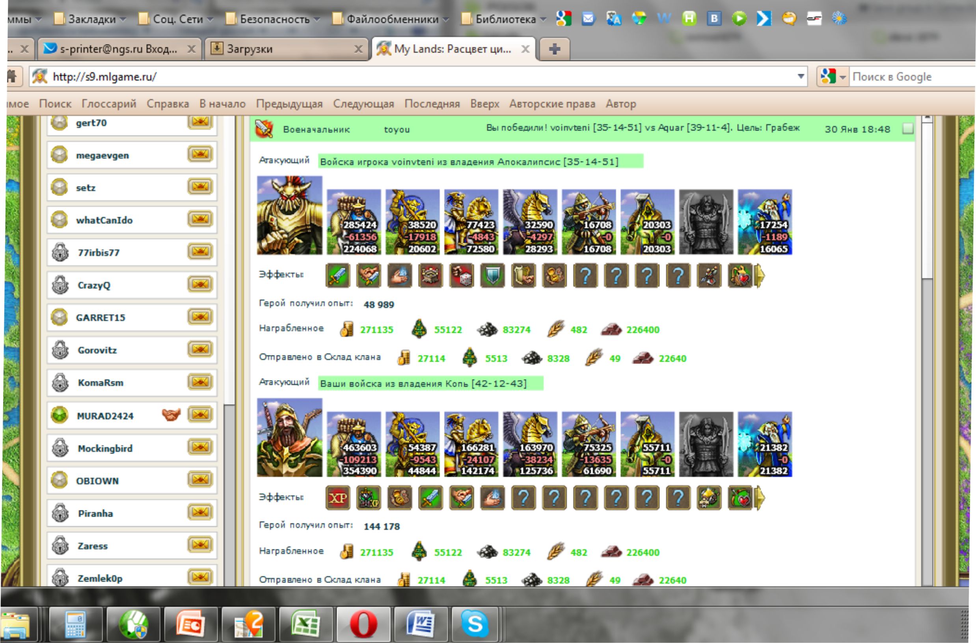Viewport: 976px width, 643px height.
Task: Go to Предыдущая page link
Action: (289, 104)
